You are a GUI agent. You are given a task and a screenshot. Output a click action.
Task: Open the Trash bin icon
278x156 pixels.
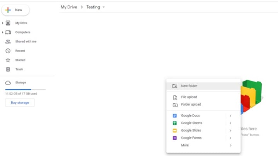click(8, 70)
